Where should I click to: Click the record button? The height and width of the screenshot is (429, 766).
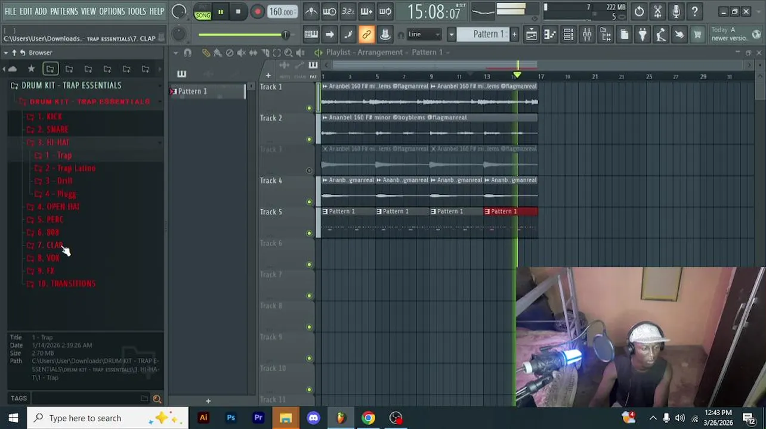point(257,11)
